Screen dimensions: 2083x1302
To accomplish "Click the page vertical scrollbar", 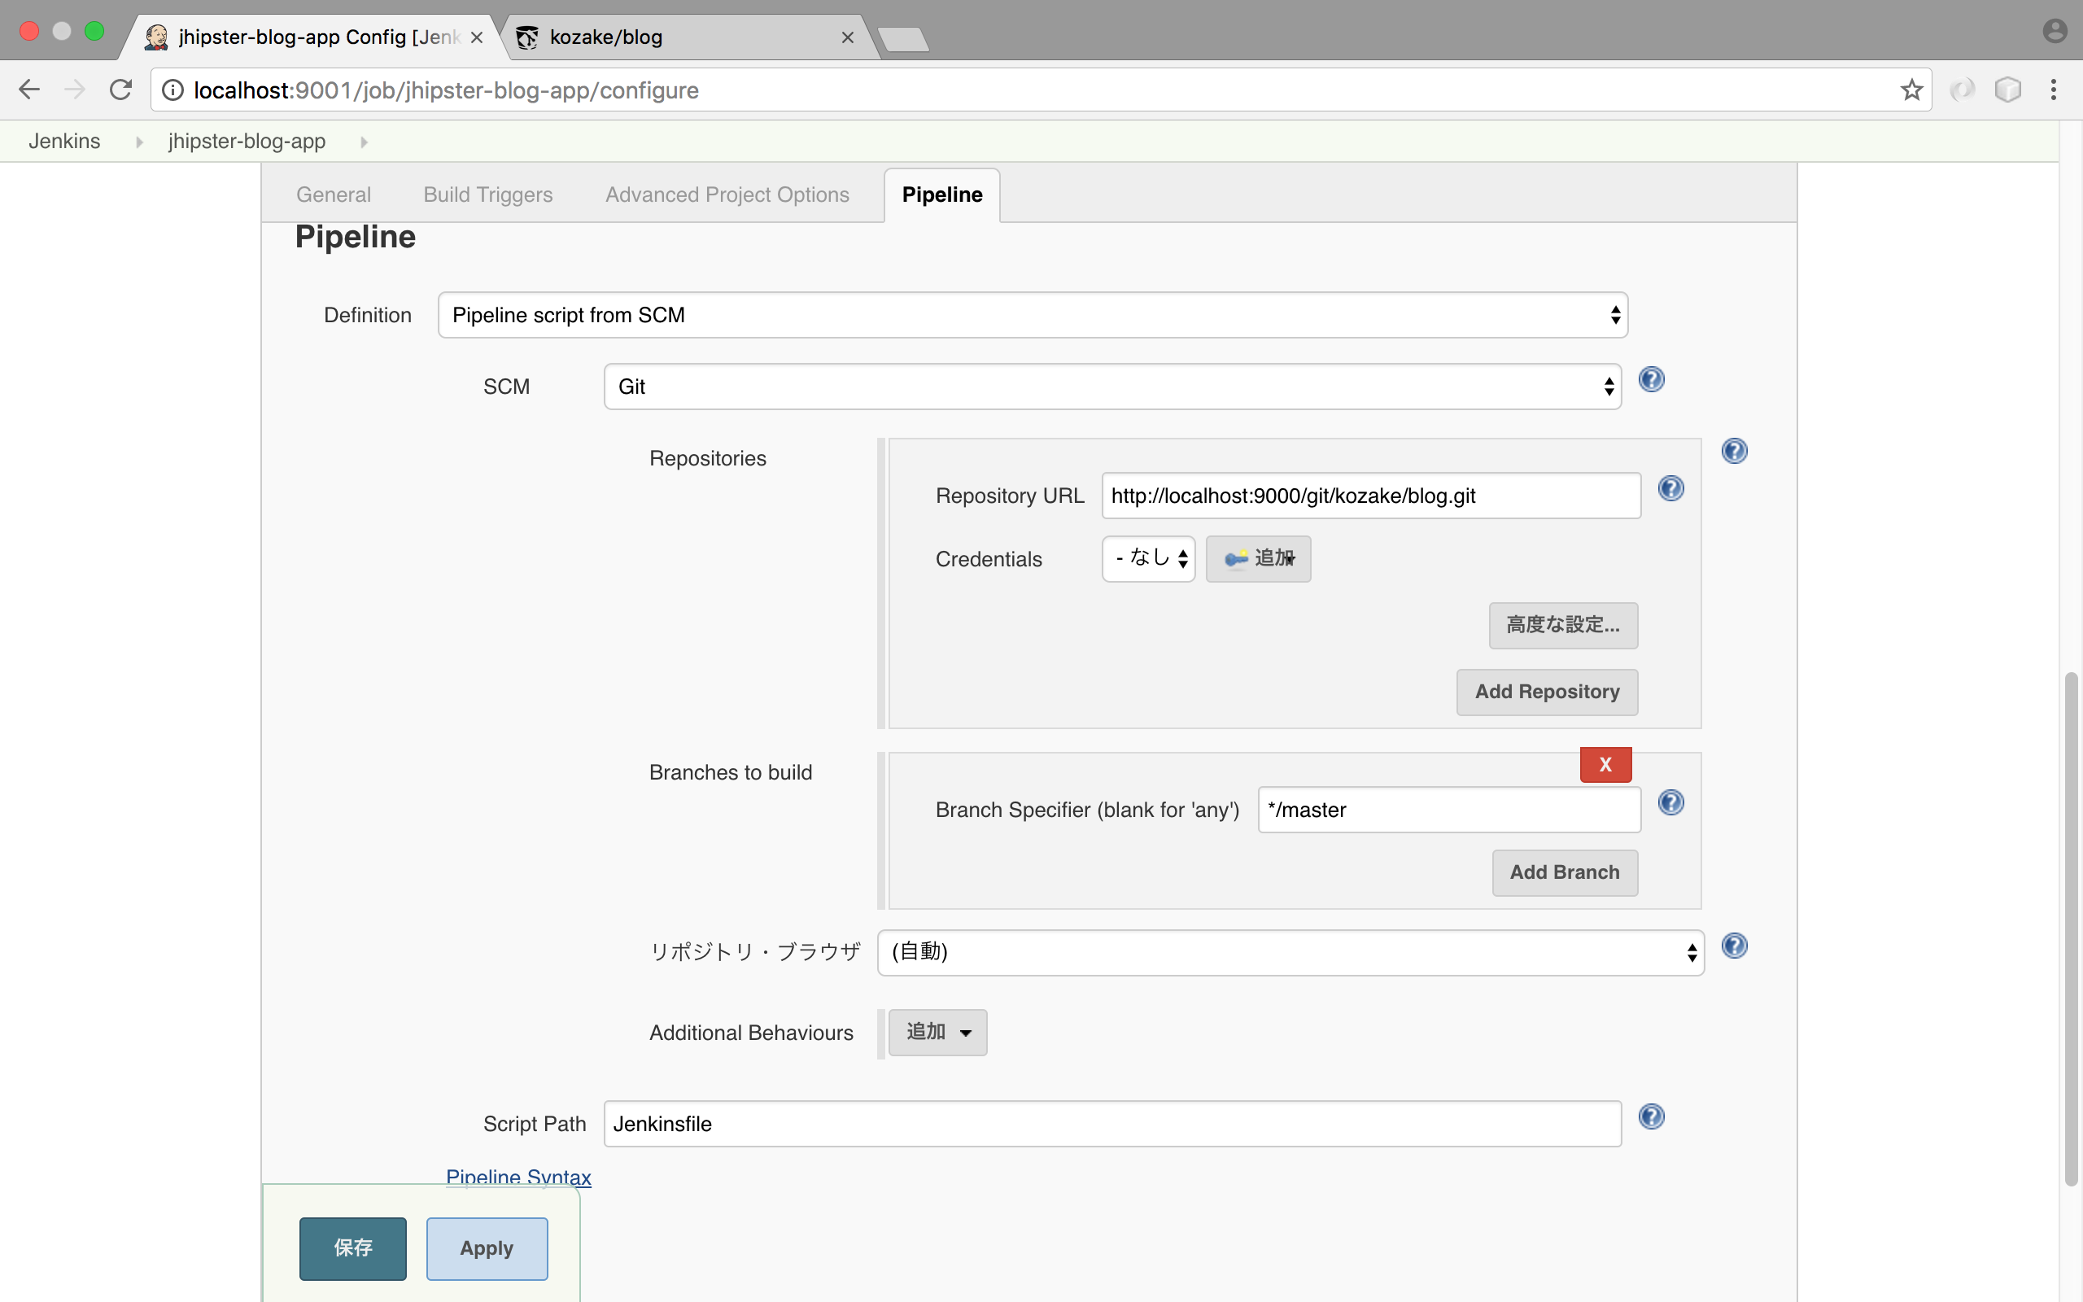I will pos(2070,929).
